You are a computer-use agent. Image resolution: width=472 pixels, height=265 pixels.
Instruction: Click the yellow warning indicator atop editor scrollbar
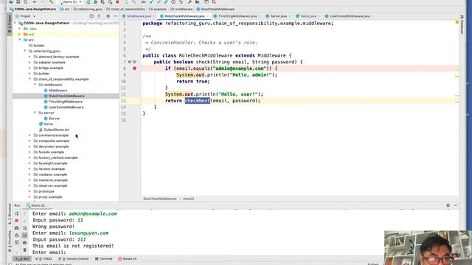pos(457,22)
